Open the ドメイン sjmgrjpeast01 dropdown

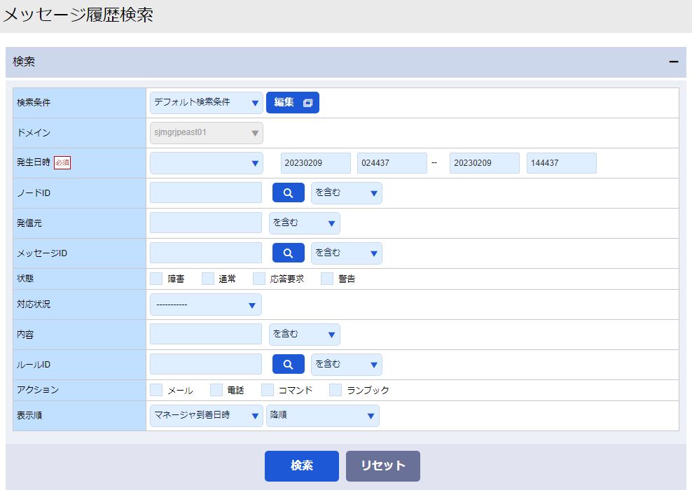click(x=207, y=133)
